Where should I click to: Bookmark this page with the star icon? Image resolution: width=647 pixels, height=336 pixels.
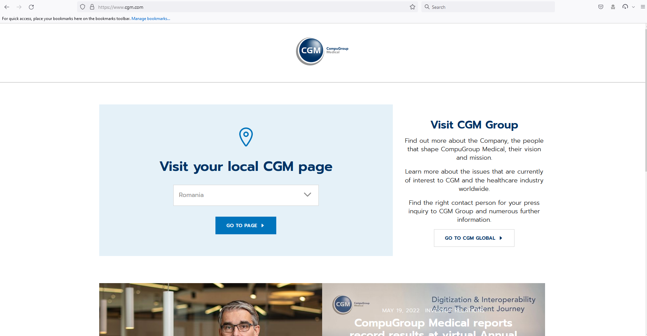click(x=412, y=7)
